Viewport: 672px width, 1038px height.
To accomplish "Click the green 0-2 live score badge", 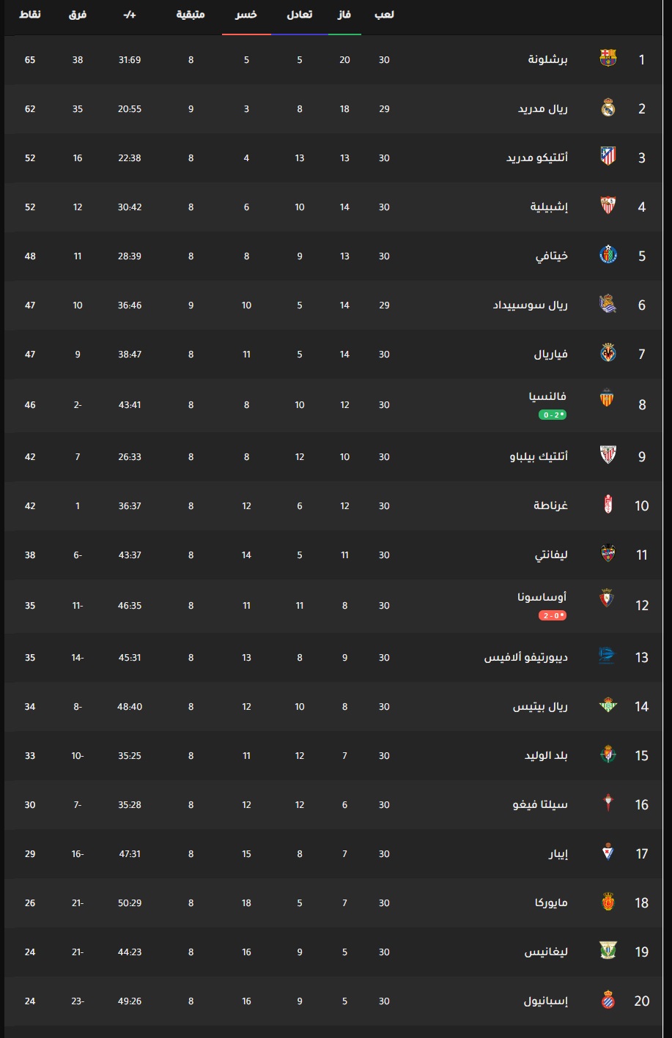I will tap(553, 415).
